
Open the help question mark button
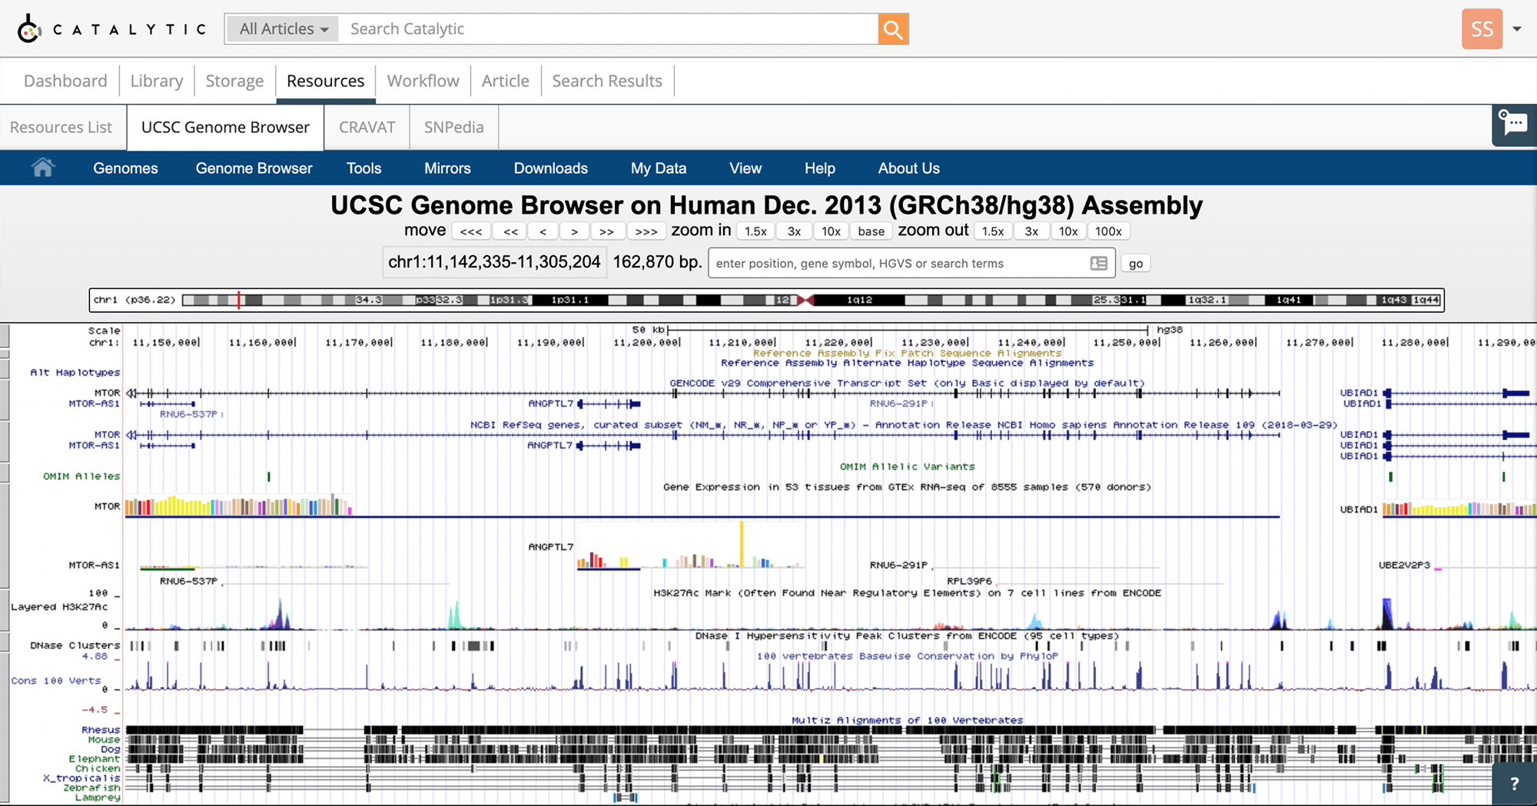(x=1514, y=784)
